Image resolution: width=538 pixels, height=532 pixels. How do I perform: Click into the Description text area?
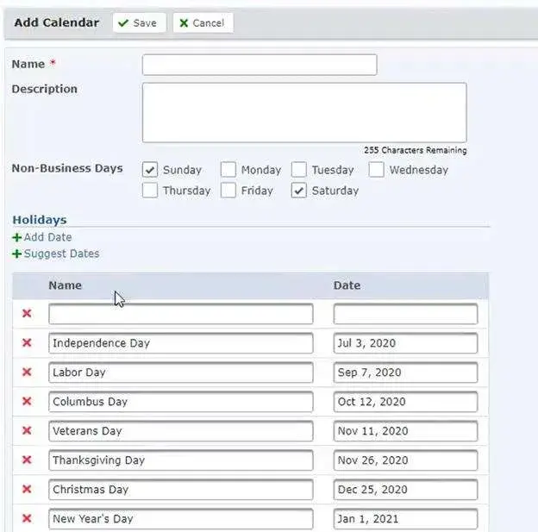click(304, 112)
